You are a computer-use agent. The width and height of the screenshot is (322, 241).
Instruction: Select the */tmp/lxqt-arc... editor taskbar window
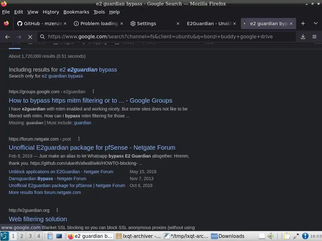point(186,236)
